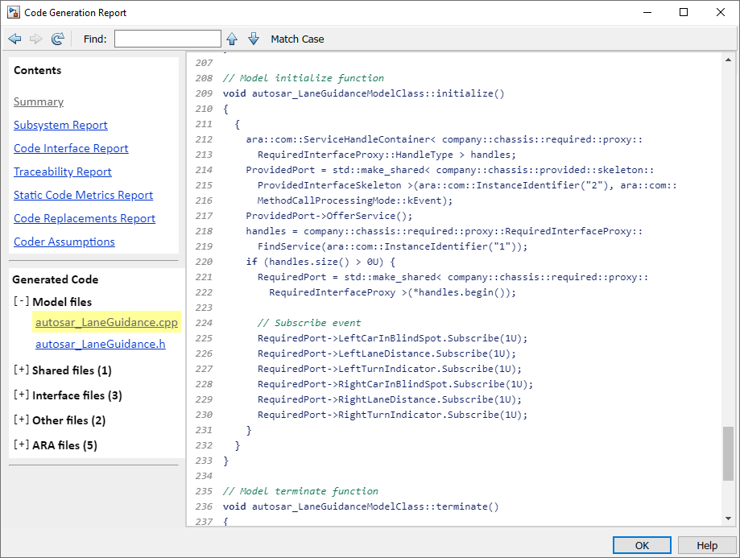Open the Traceability Report link
740x558 pixels.
pos(62,172)
